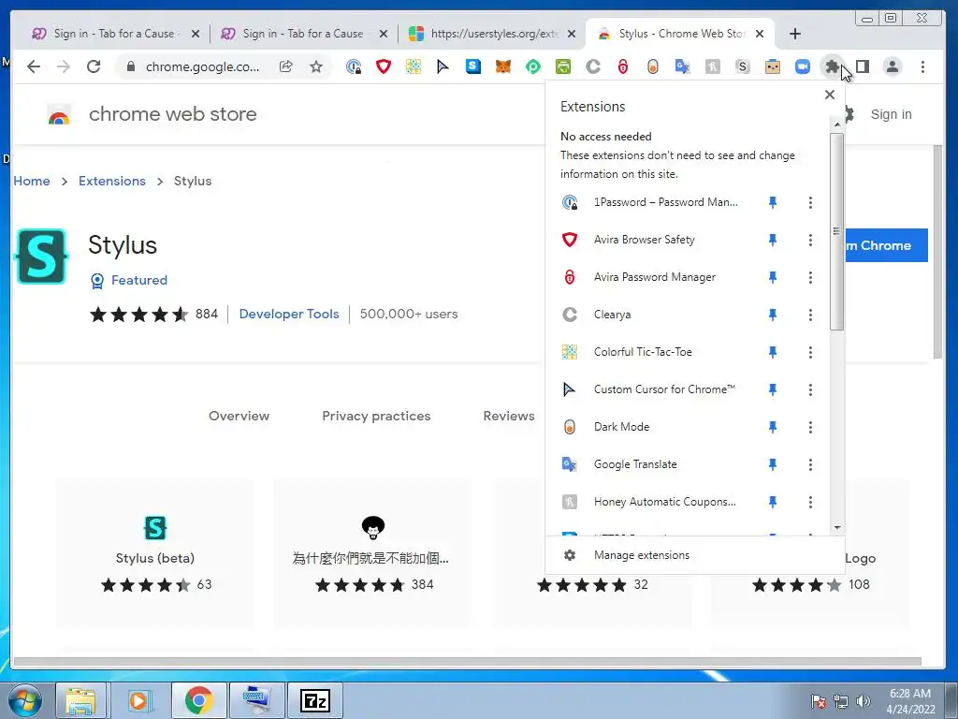Click the Clearya C toolbar icon
The width and height of the screenshot is (958, 719).
[592, 66]
